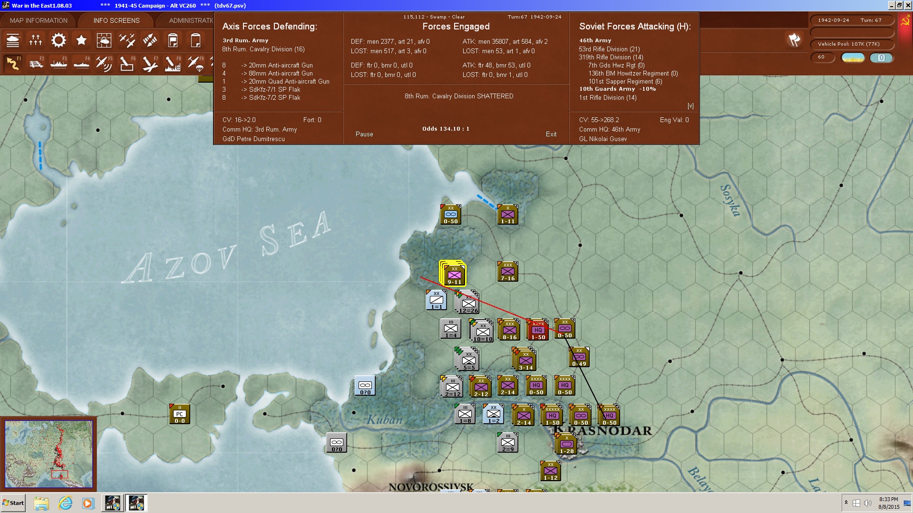Open Windows Explorer from taskbar

tap(41, 503)
